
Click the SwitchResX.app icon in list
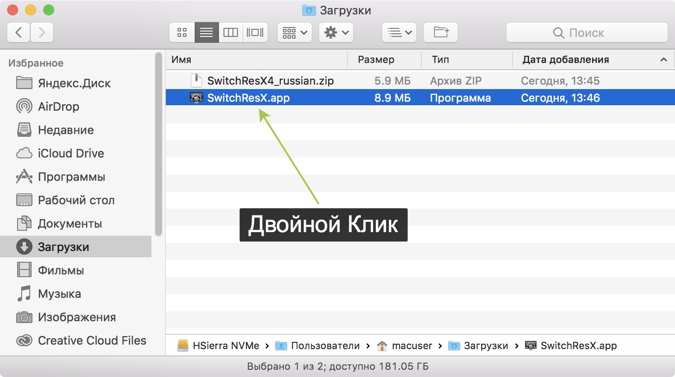pyautogui.click(x=196, y=98)
